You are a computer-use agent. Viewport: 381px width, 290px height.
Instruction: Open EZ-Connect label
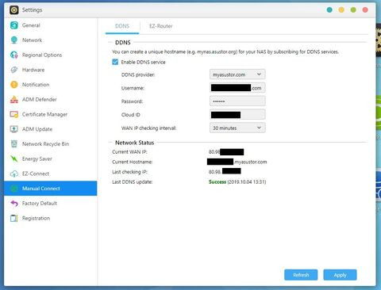pyautogui.click(x=36, y=174)
